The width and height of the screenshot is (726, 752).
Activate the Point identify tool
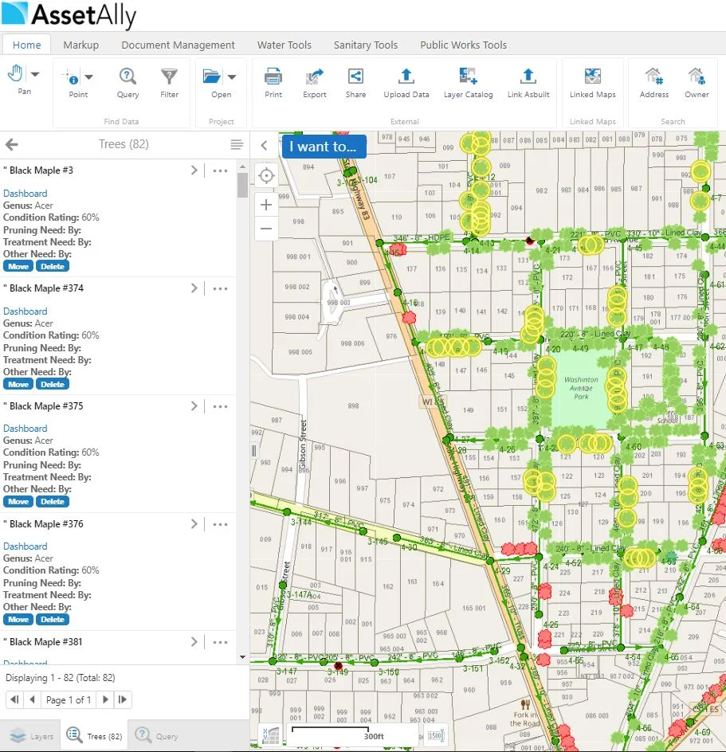tap(71, 76)
